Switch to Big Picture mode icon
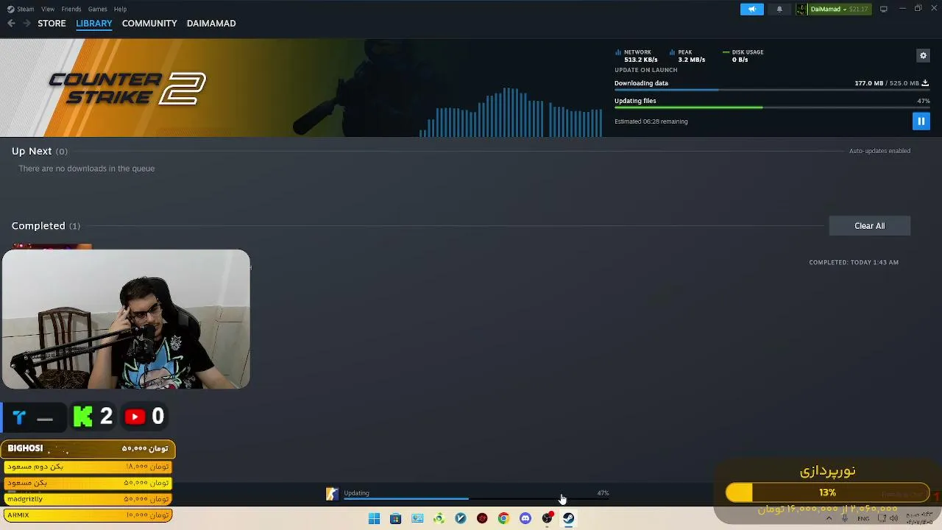 (x=883, y=9)
